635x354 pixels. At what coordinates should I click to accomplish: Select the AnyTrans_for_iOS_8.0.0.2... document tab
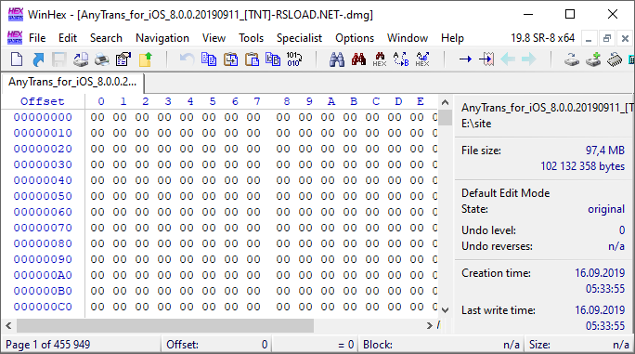click(72, 82)
